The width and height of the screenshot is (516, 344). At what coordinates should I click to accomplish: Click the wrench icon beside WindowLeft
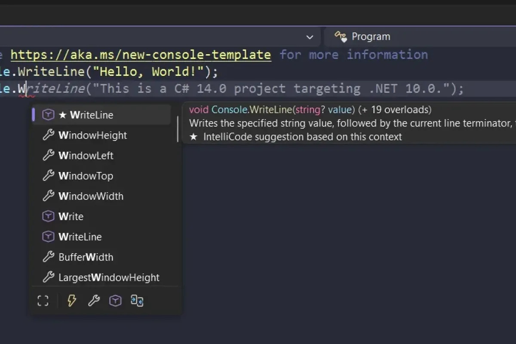[x=48, y=155]
